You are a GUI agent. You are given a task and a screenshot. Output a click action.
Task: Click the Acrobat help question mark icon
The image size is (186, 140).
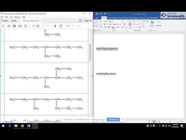coord(80,21)
